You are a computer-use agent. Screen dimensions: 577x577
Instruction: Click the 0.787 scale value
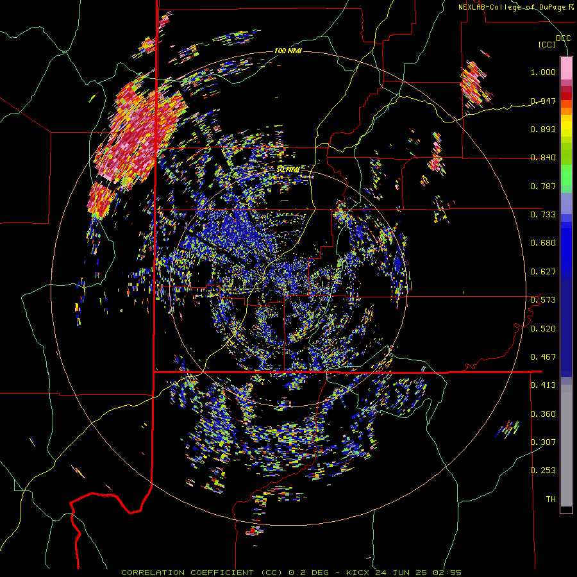pyautogui.click(x=543, y=186)
